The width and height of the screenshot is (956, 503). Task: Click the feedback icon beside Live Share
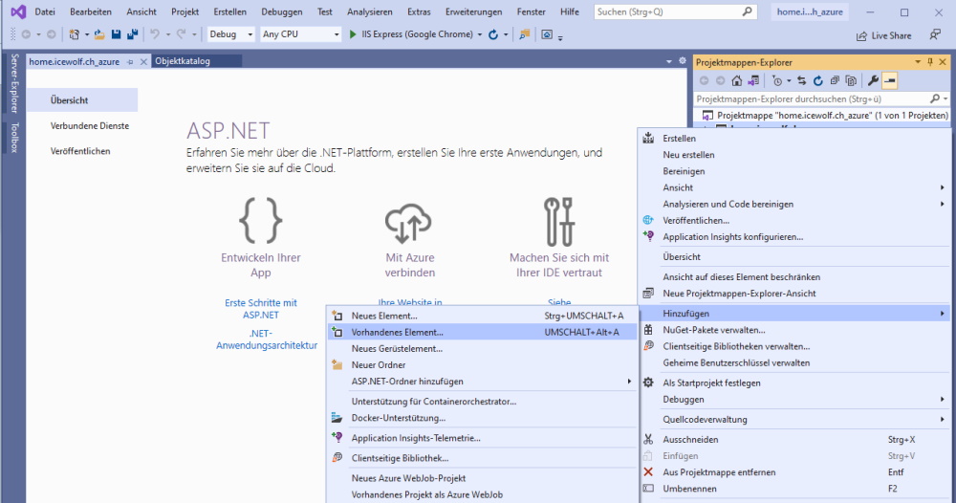tap(935, 34)
